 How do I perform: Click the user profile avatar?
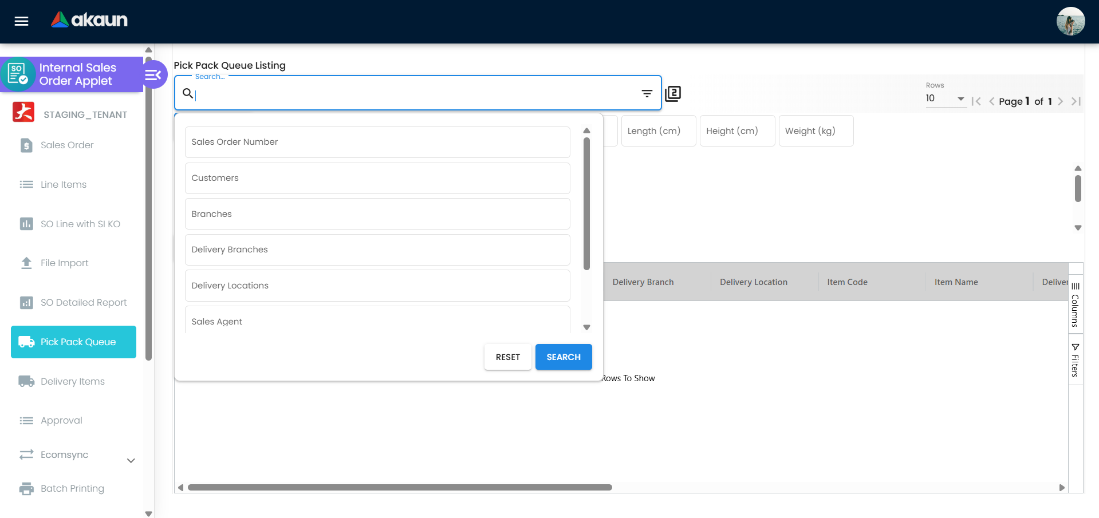pos(1070,21)
